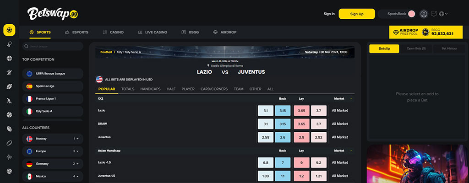Pick Lazio -1.5 back odds 7
The width and height of the screenshot is (469, 183).
(x=283, y=163)
